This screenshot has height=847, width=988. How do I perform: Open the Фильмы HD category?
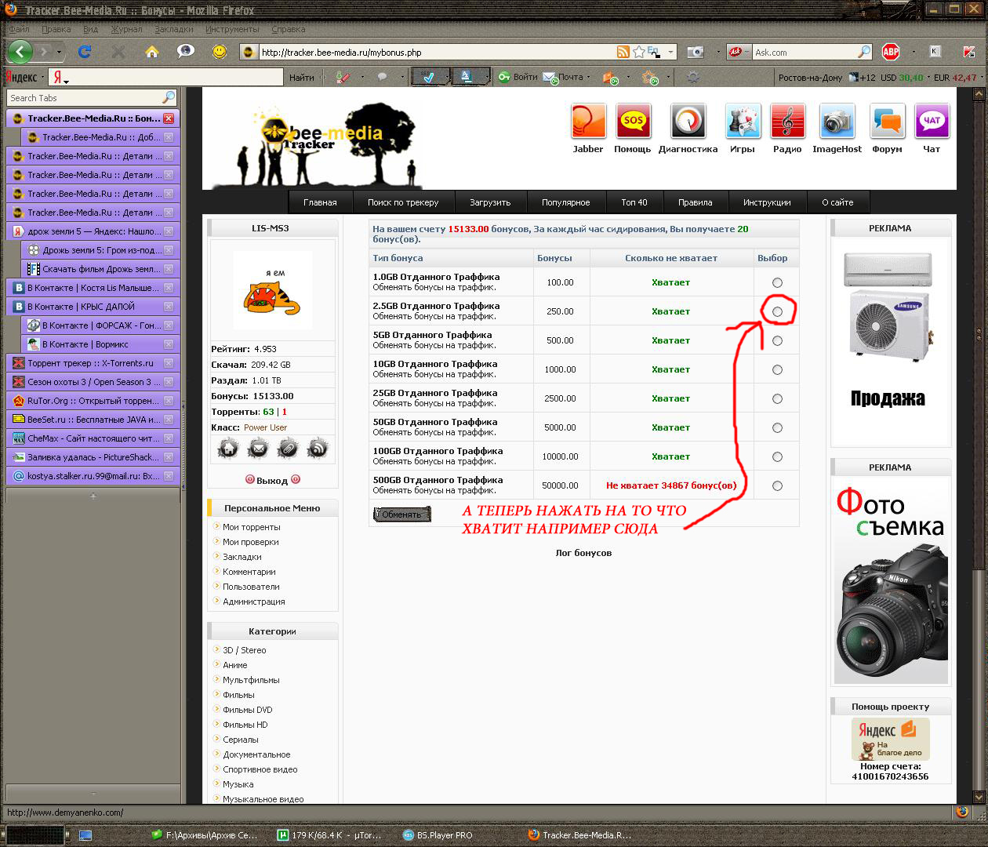[245, 725]
